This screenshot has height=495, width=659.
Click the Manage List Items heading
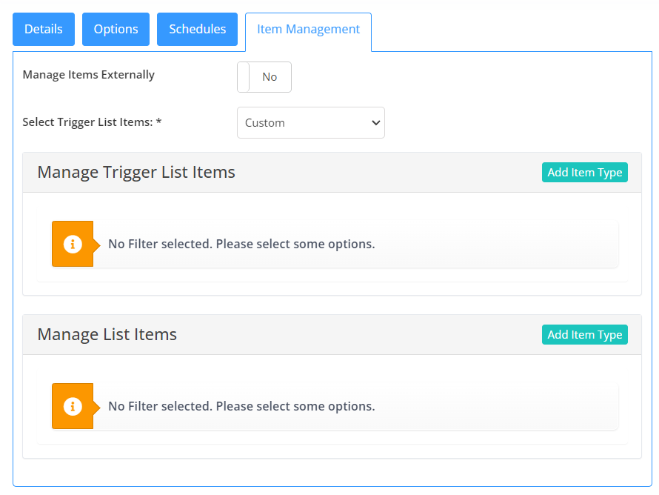tap(107, 335)
